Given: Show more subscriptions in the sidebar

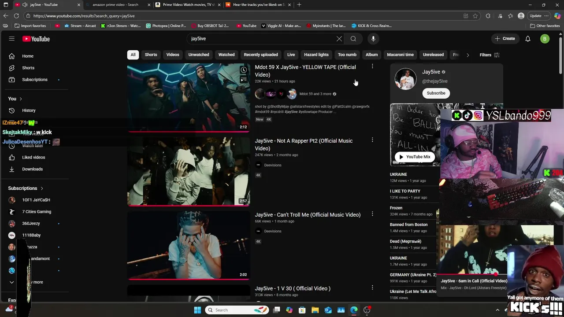Looking at the screenshot, I should [35, 282].
